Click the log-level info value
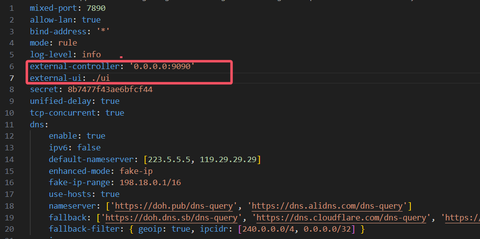480x239 pixels. [x=92, y=54]
